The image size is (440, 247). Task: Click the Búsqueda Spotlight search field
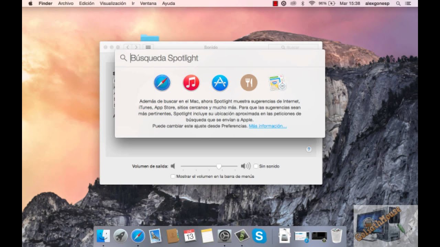click(x=220, y=58)
